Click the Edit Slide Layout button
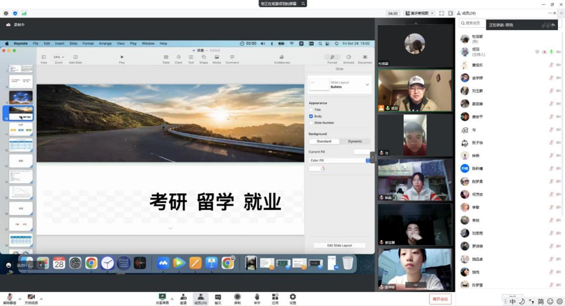565x306 pixels. 339,245
